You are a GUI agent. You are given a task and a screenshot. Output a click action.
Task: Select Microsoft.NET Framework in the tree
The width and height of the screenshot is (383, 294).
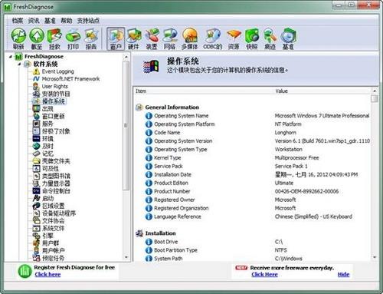click(x=70, y=79)
